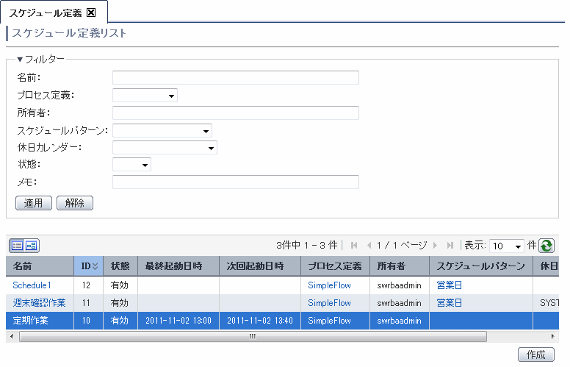Screen dimensions: 570x367
Task: Go to next page of results
Action: click(435, 245)
